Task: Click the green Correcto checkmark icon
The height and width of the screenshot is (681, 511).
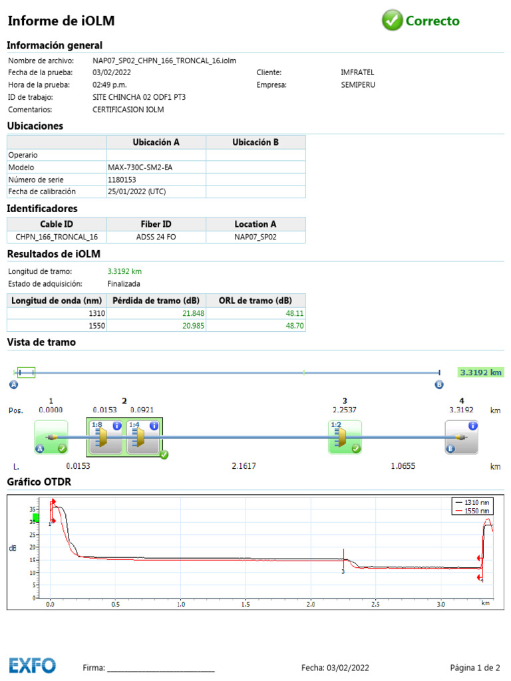Action: coord(392,20)
